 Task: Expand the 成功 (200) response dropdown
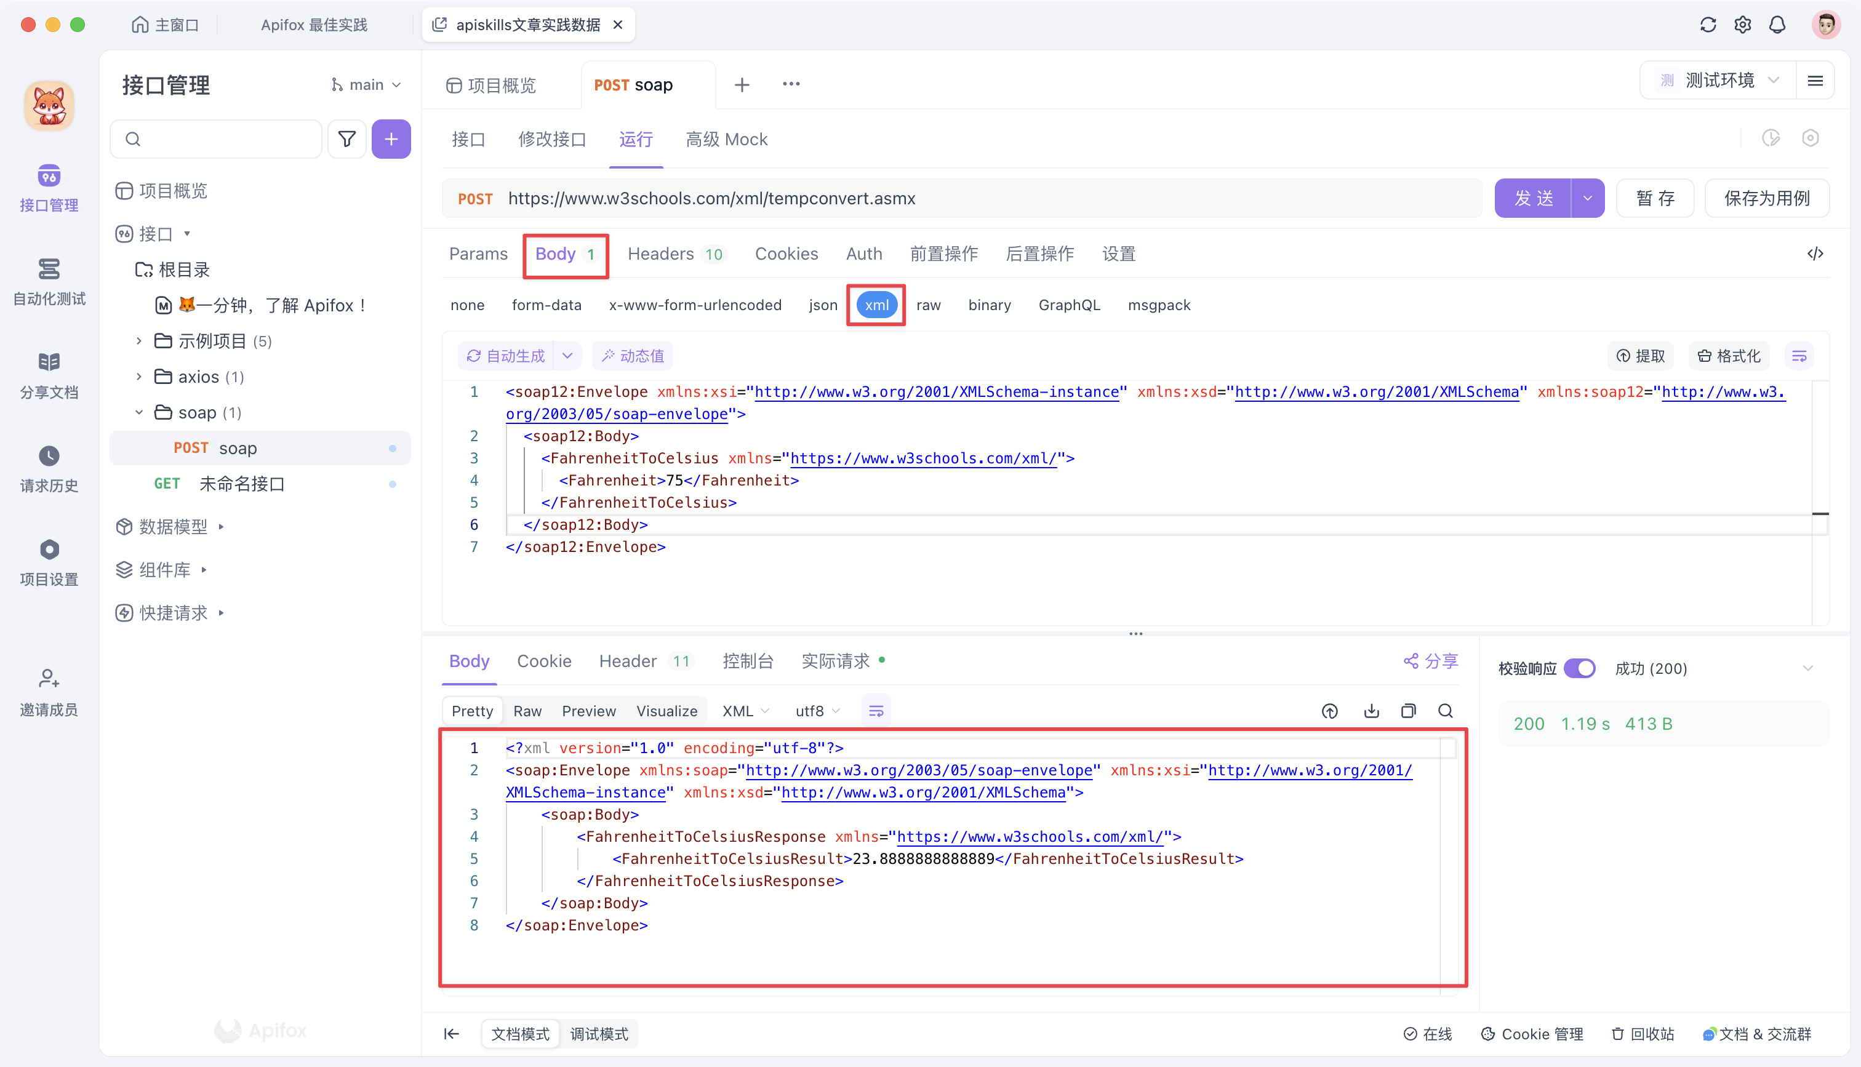pos(1807,668)
